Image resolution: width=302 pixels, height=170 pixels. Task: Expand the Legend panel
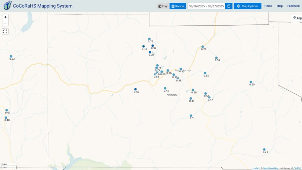(297, 18)
